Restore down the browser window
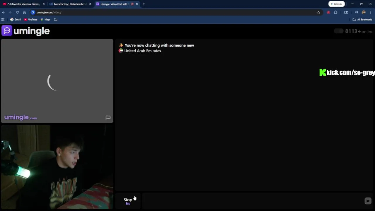375x211 pixels. 361,4
